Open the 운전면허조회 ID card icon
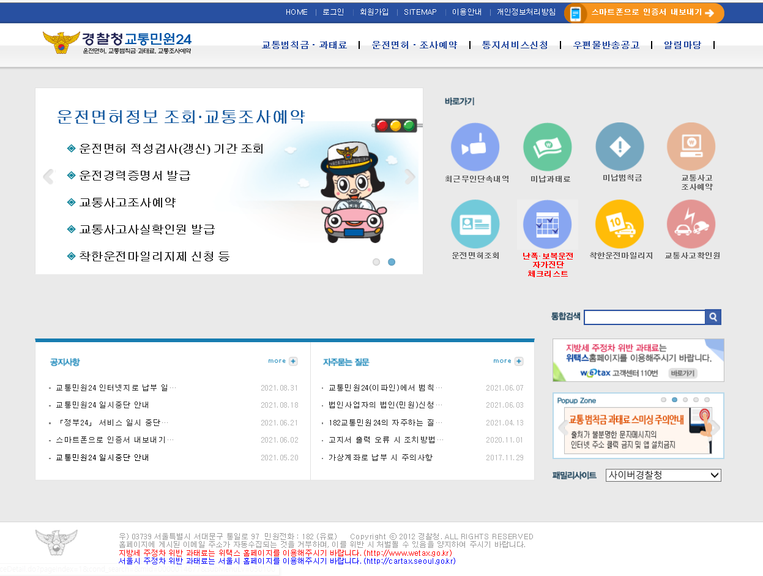763x576 pixels. point(475,224)
